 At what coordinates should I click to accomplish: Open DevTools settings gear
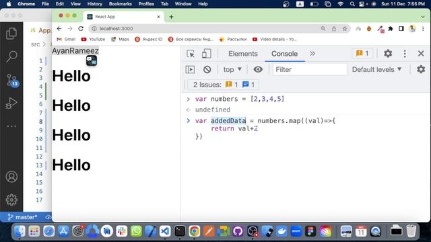tap(388, 54)
